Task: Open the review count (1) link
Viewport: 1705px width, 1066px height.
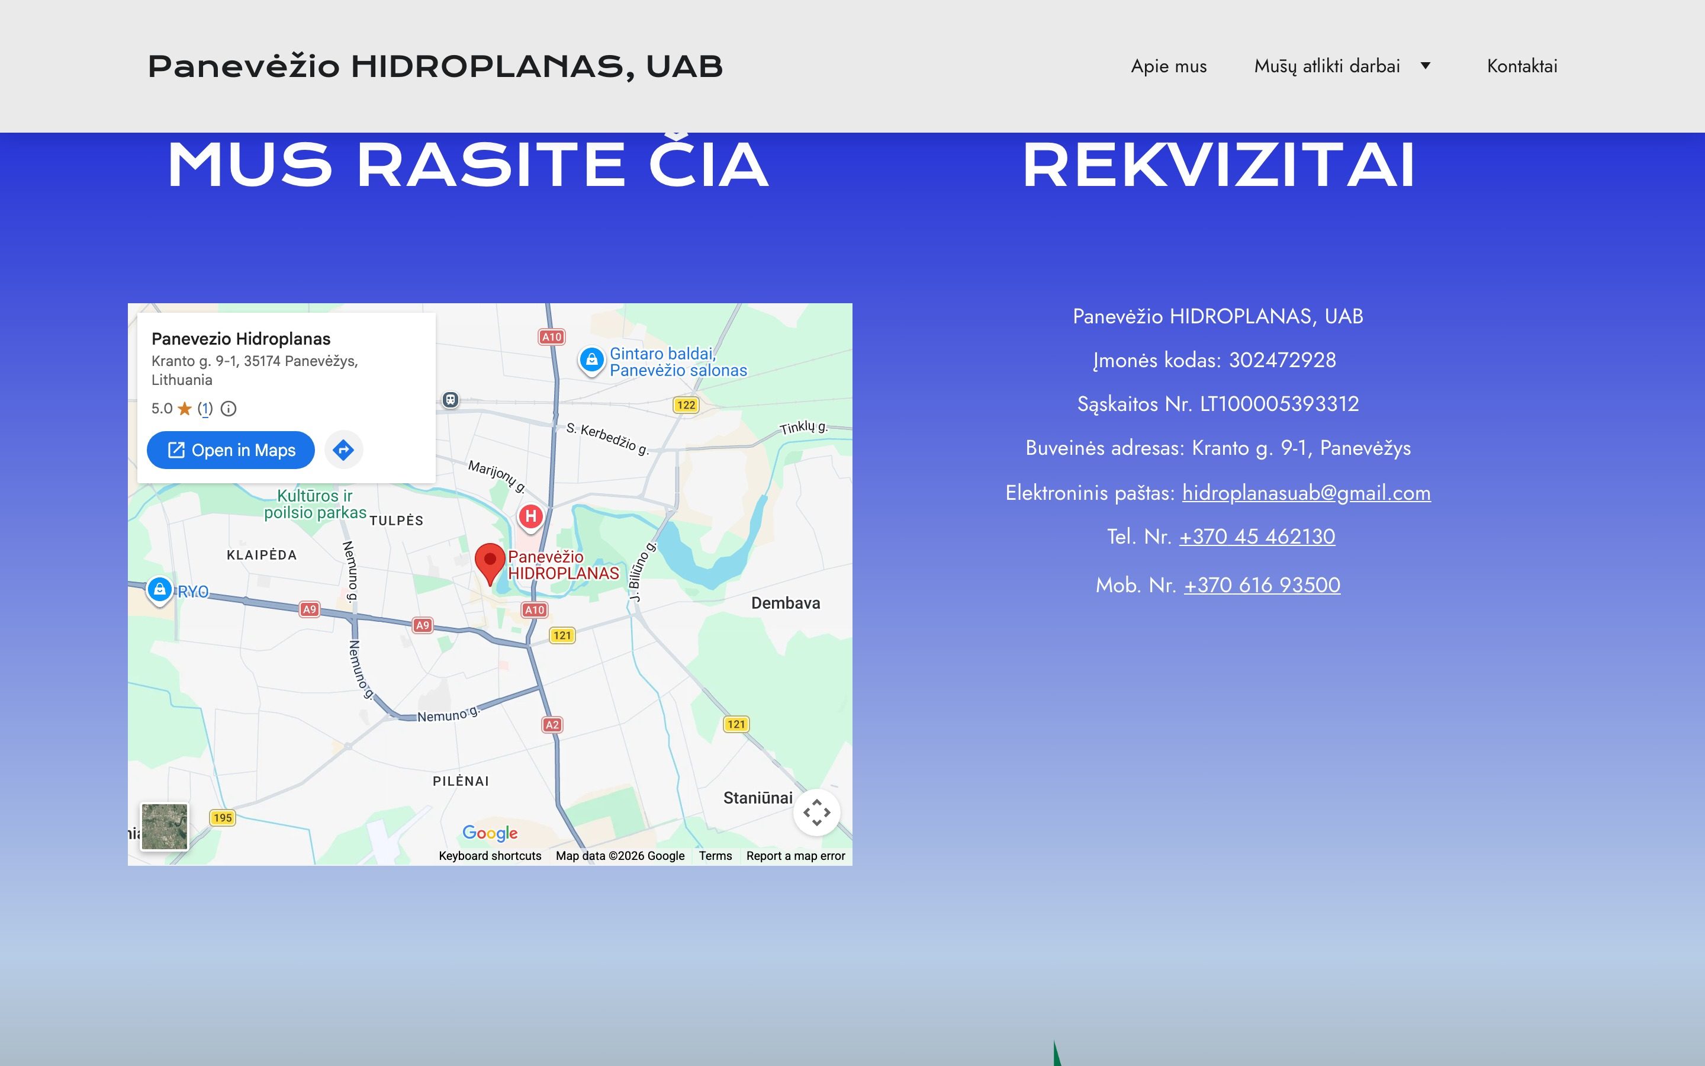Action: pos(205,408)
